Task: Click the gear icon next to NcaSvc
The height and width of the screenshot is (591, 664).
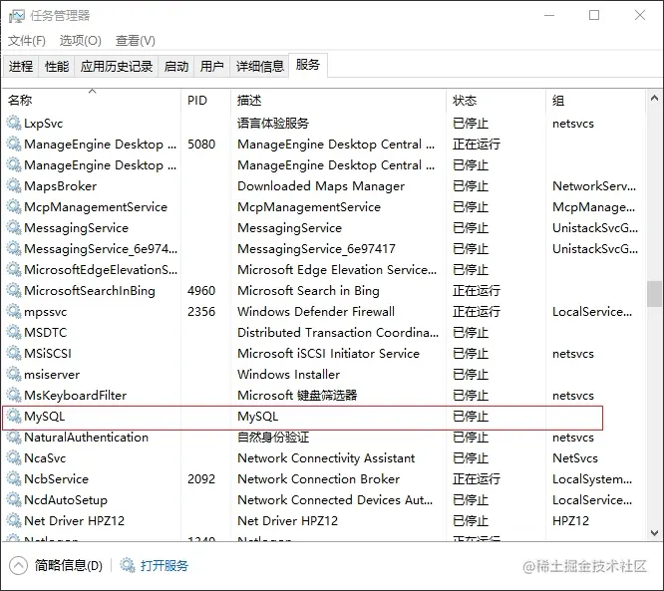Action: click(x=14, y=457)
